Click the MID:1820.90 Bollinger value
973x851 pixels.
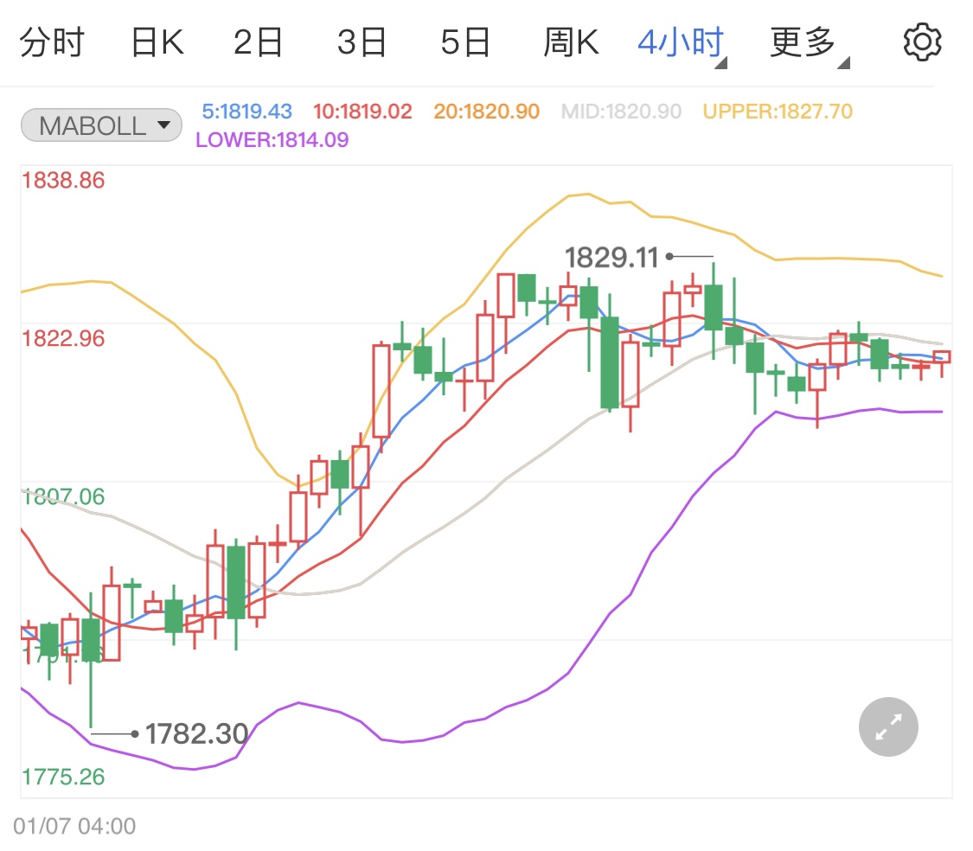click(x=621, y=112)
